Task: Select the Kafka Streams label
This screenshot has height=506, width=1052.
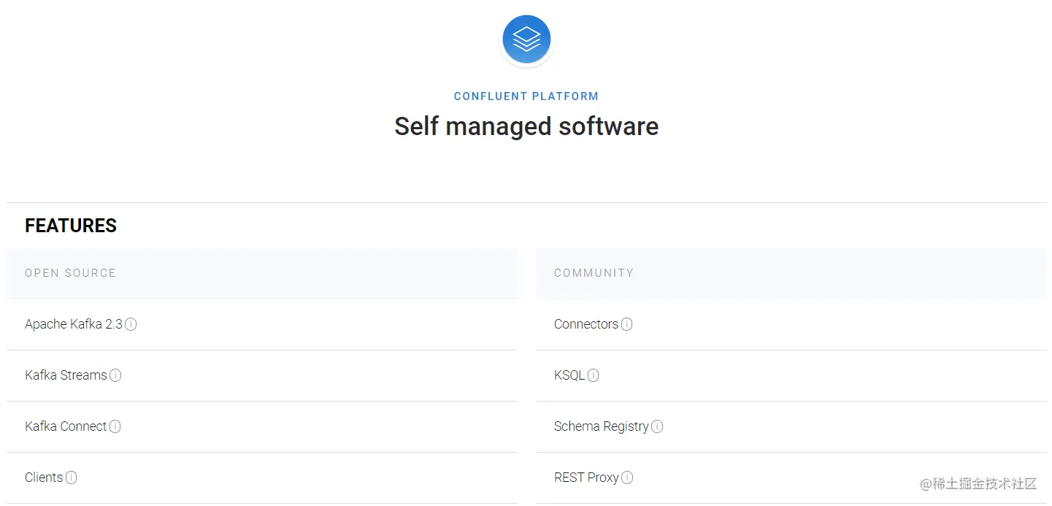Action: tap(66, 375)
